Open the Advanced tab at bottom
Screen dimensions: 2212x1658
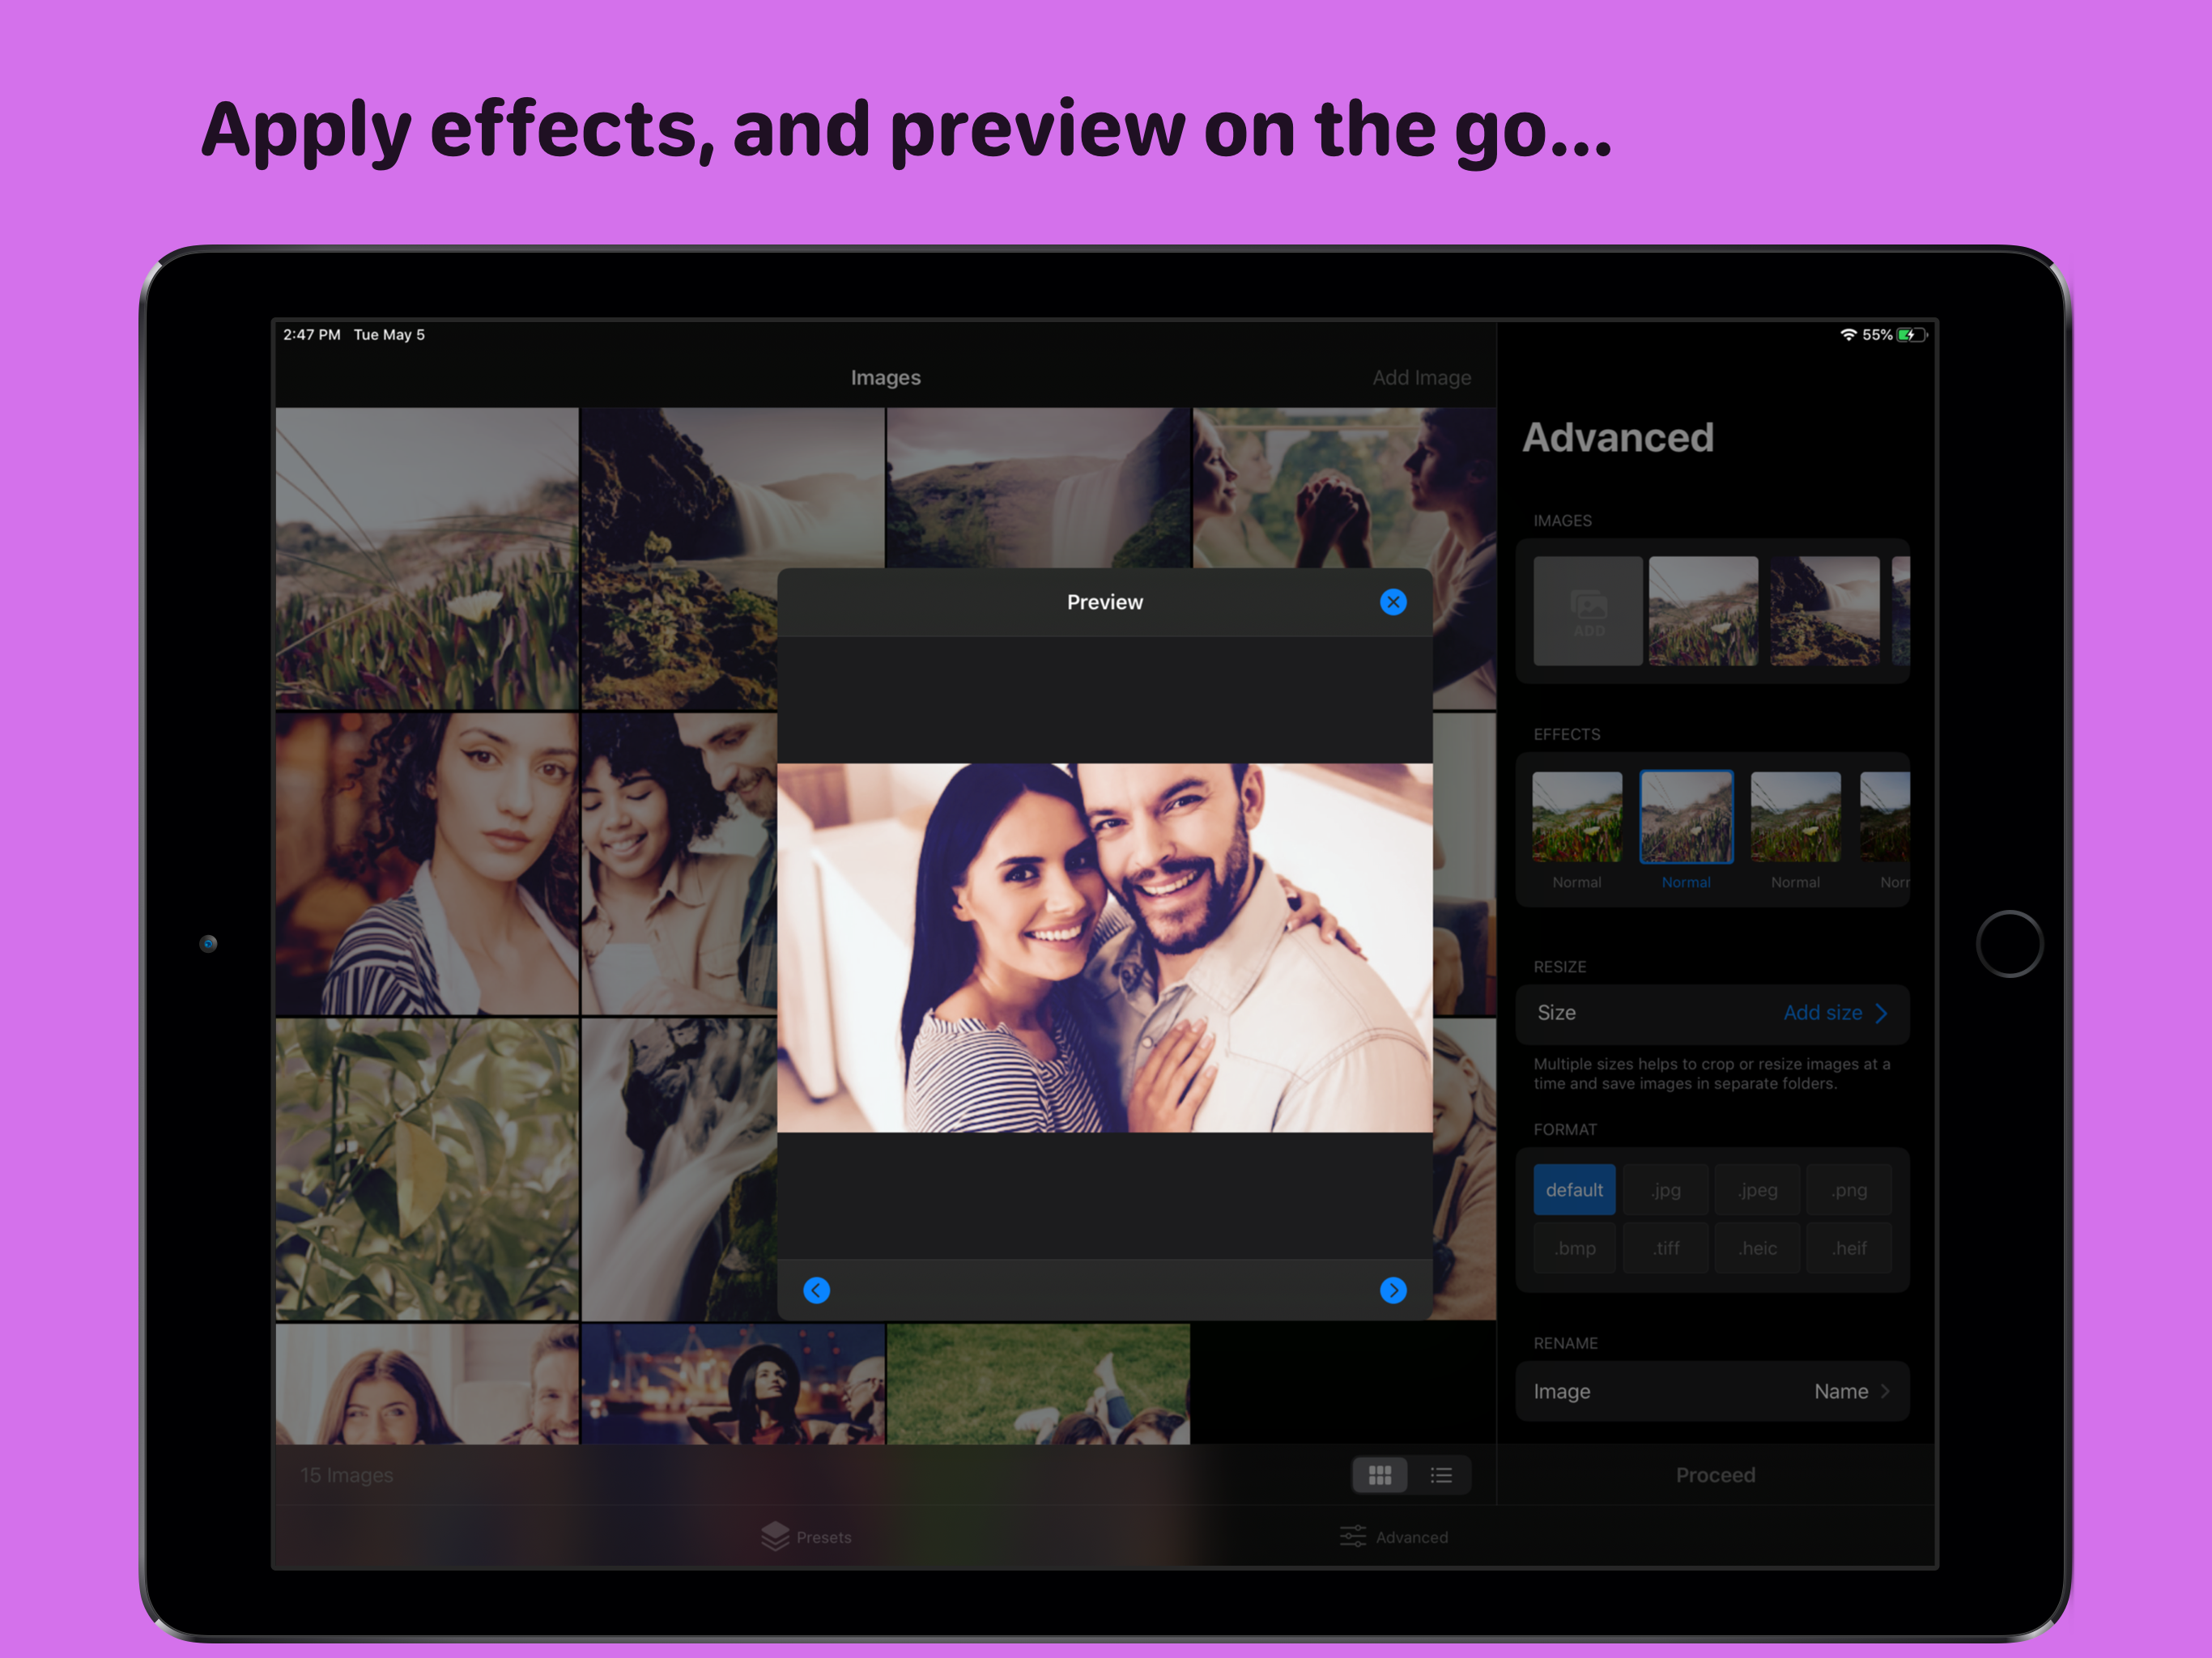[x=1393, y=1537]
